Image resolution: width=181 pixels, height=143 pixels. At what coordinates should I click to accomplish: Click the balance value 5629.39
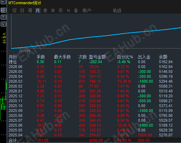[166, 130]
